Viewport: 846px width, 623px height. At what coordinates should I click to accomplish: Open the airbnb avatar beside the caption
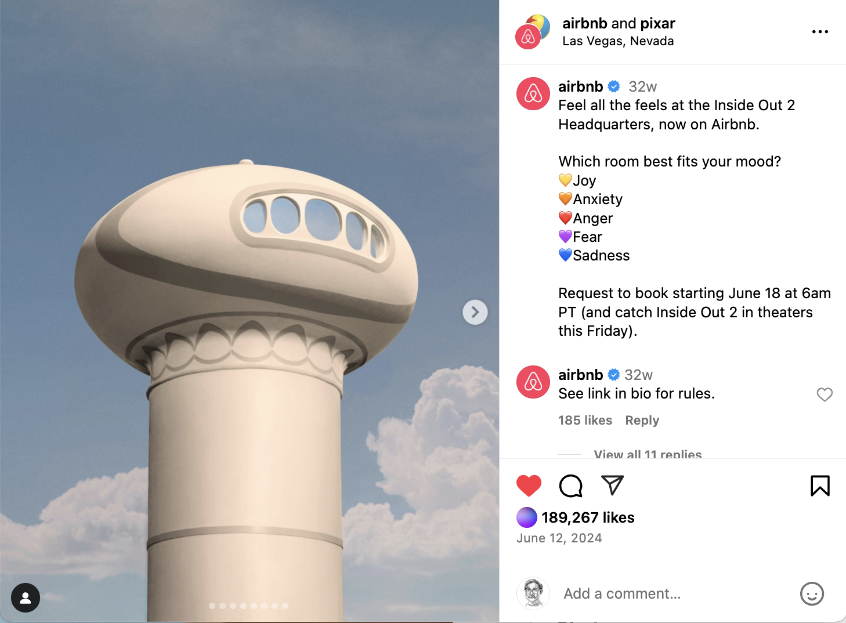533,93
